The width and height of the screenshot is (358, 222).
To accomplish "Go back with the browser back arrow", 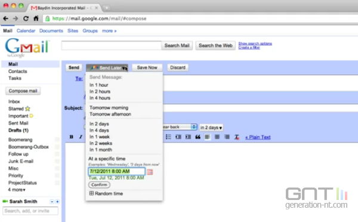I will 5,18.
